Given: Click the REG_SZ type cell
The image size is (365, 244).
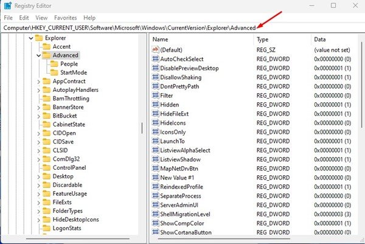Looking at the screenshot, I should tap(266, 50).
